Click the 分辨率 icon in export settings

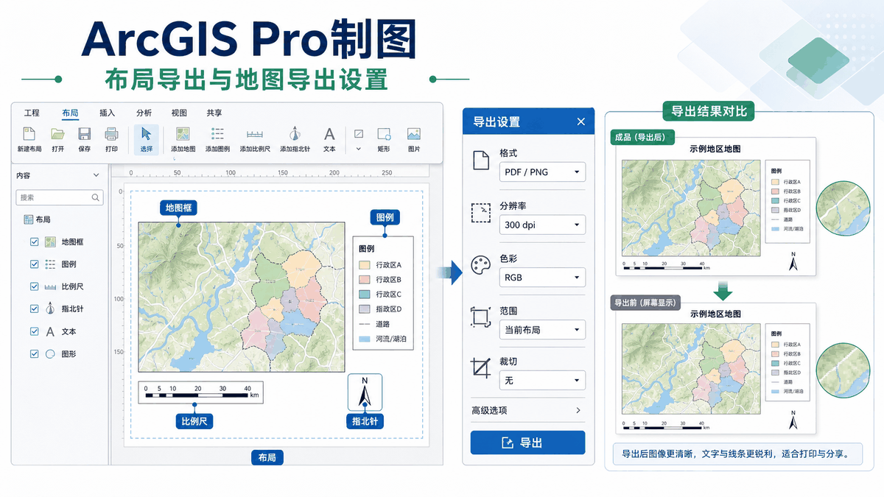[480, 213]
